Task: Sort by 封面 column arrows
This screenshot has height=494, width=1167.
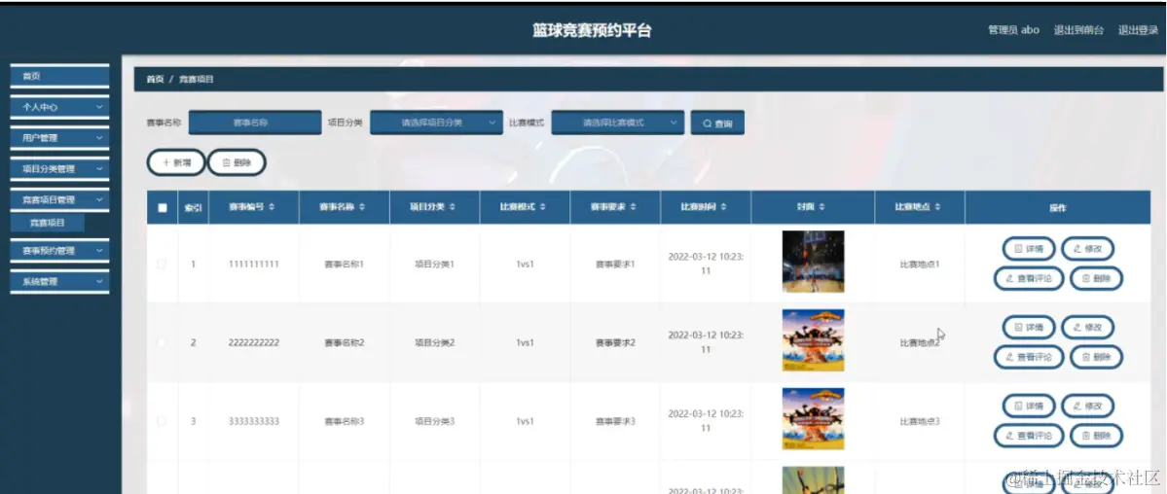Action: click(x=822, y=207)
